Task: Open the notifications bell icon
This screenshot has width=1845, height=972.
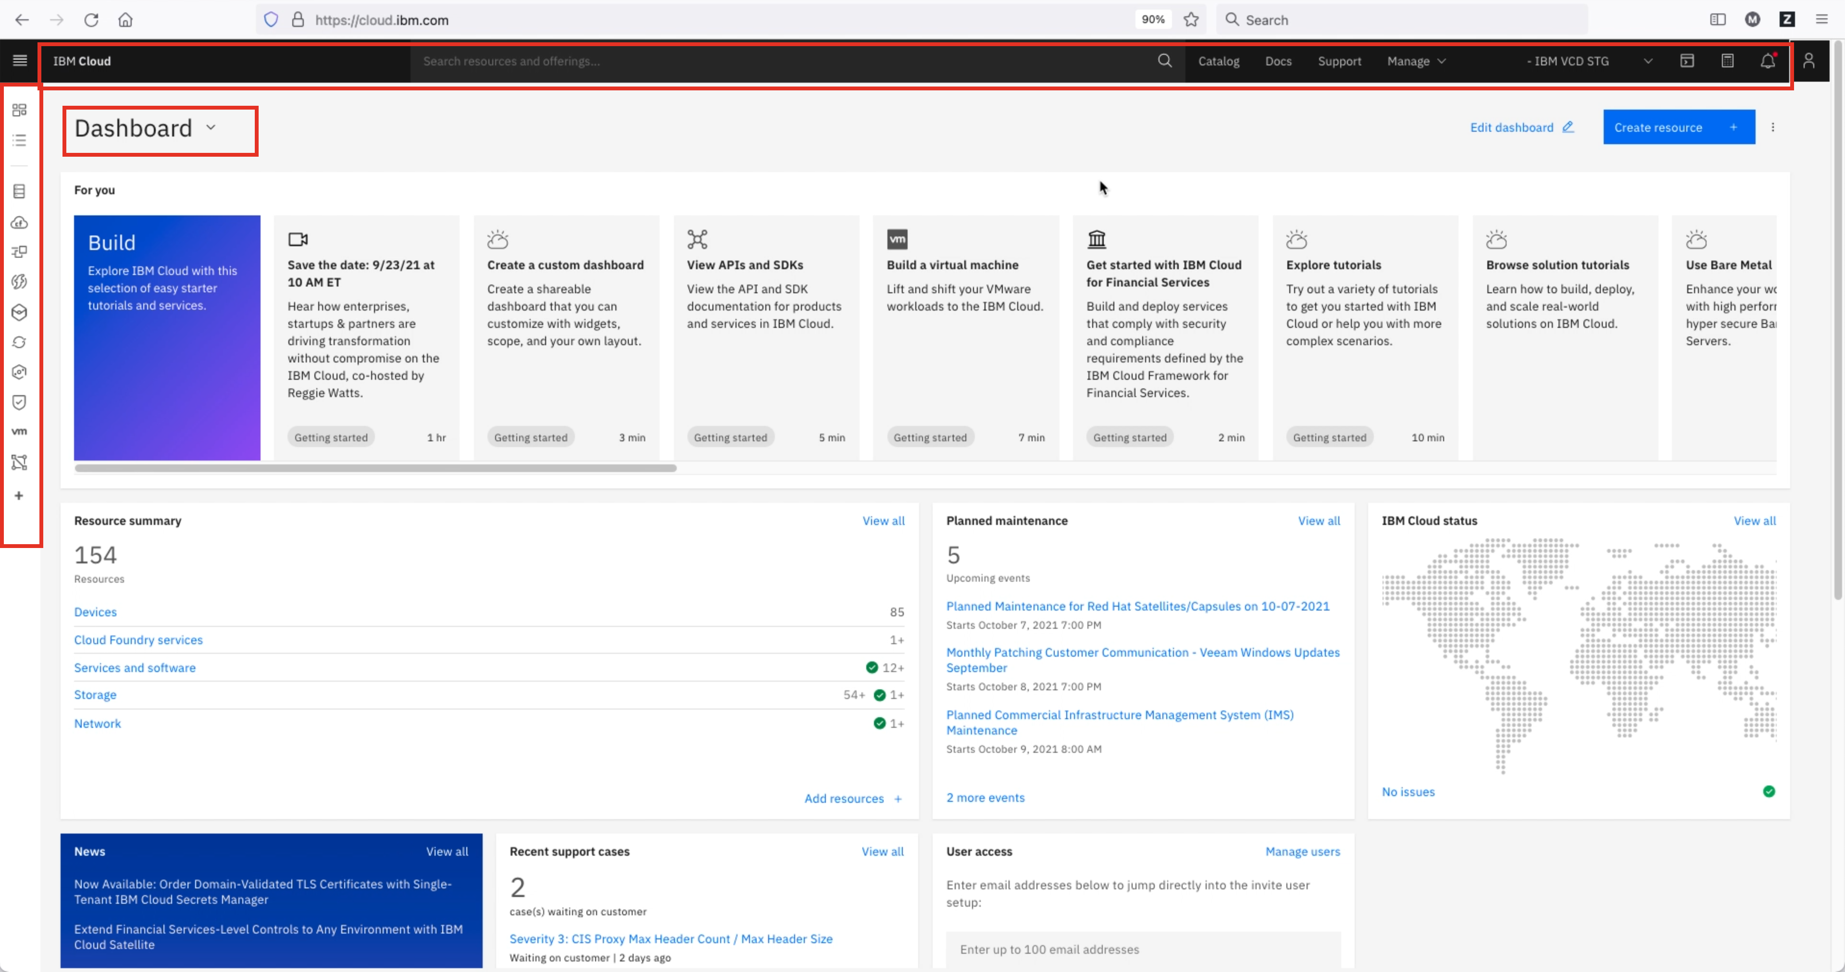Action: tap(1768, 61)
